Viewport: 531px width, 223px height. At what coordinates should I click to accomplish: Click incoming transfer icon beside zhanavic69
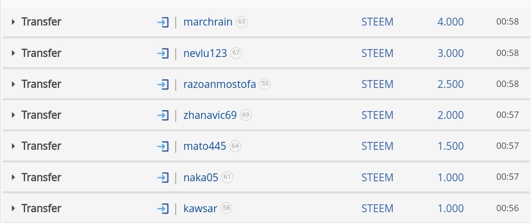tap(163, 115)
